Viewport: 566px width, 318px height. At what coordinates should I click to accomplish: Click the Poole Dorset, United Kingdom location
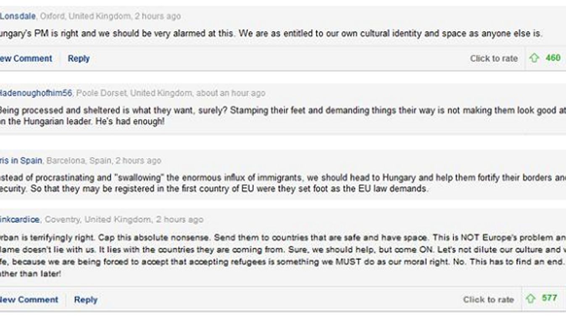[x=134, y=93]
